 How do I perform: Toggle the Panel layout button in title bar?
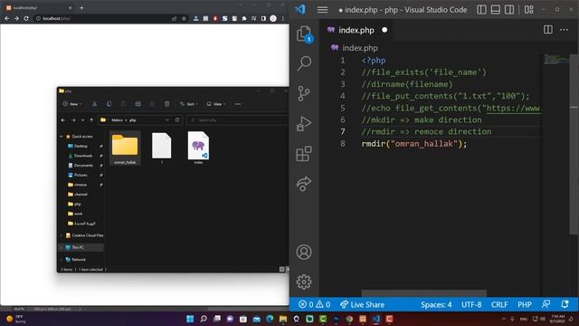(496, 10)
